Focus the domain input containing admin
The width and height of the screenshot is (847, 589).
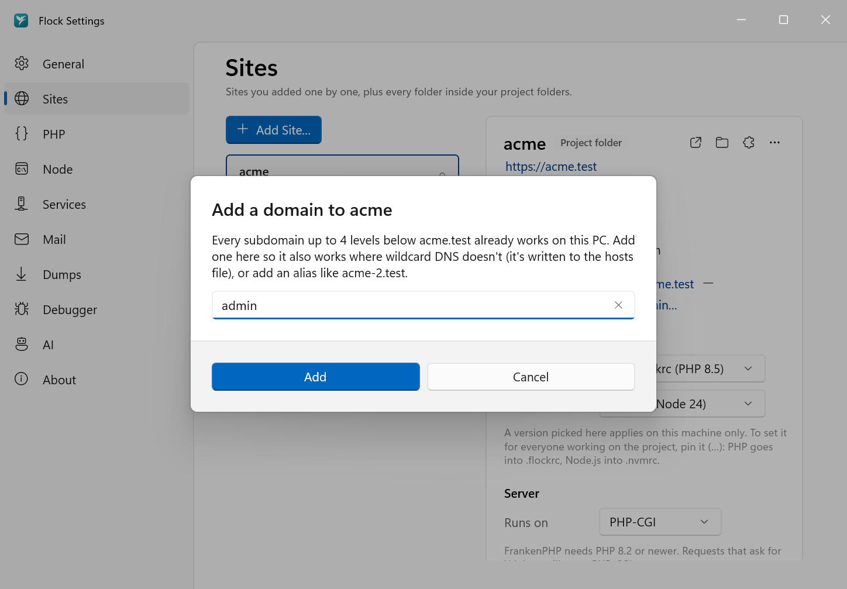(423, 305)
